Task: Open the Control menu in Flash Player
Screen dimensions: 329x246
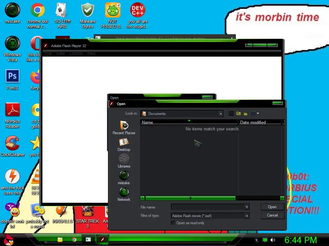Action: (76, 53)
